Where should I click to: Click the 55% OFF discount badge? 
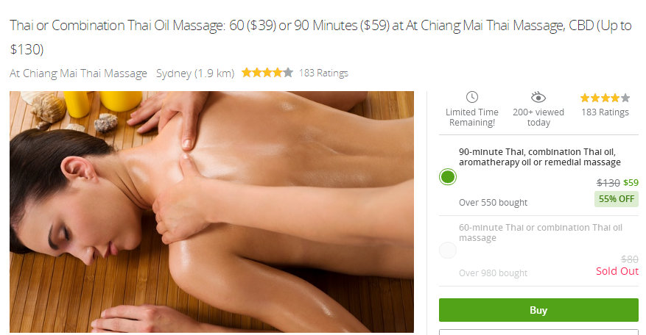(617, 199)
